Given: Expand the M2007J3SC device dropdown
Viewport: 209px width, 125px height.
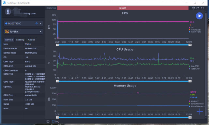Looking at the screenshot, I should [x=41, y=23].
